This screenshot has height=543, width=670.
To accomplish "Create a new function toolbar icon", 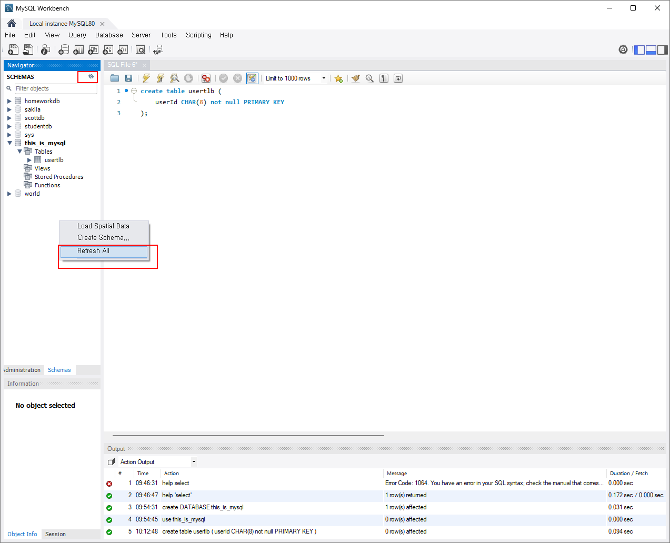I will [x=123, y=49].
